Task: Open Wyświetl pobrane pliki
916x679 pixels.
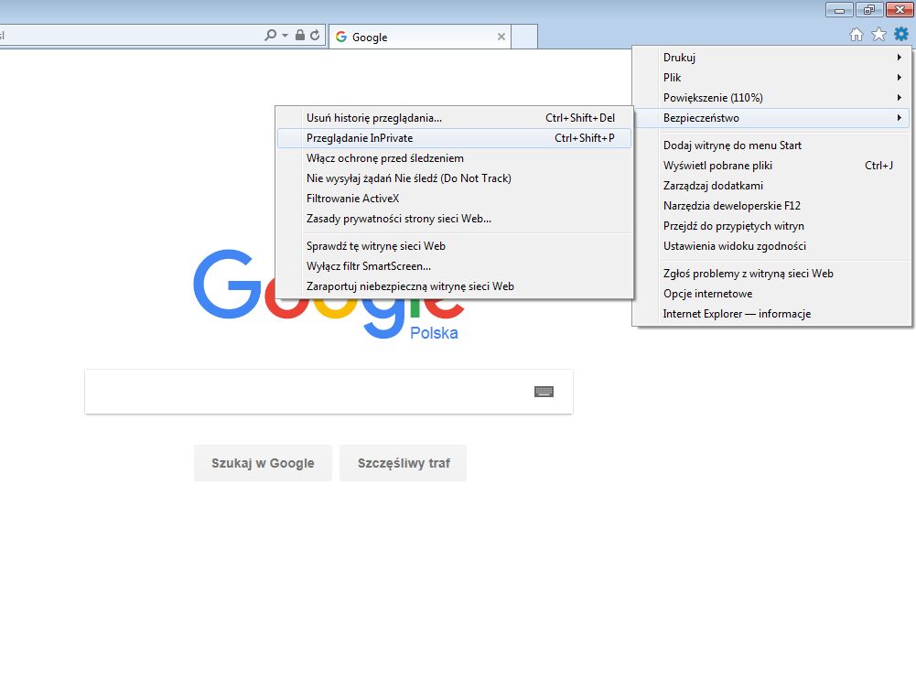Action: click(x=771, y=166)
